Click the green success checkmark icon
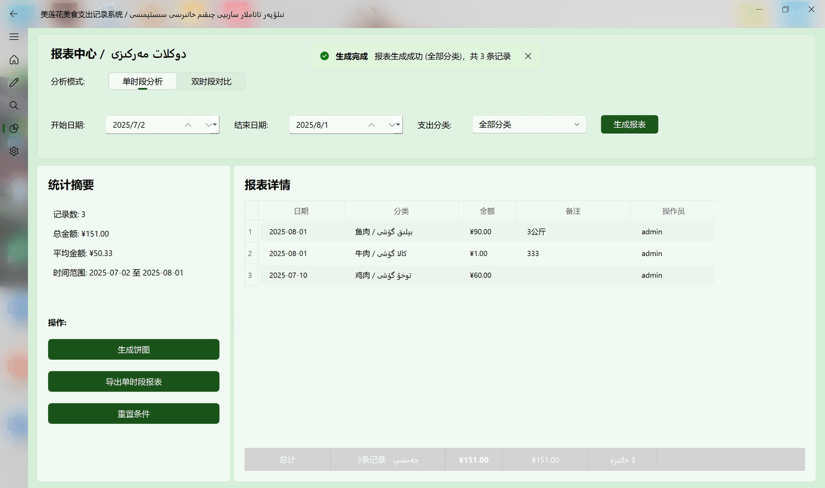Viewport: 825px width, 488px height. (324, 56)
